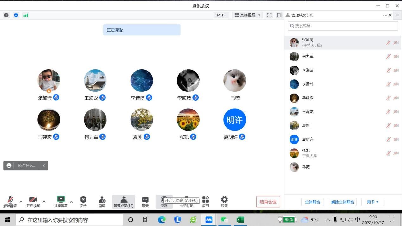Image resolution: width=402 pixels, height=226 pixels.
Task: Open the 安全 security shield icon
Action: point(83,199)
